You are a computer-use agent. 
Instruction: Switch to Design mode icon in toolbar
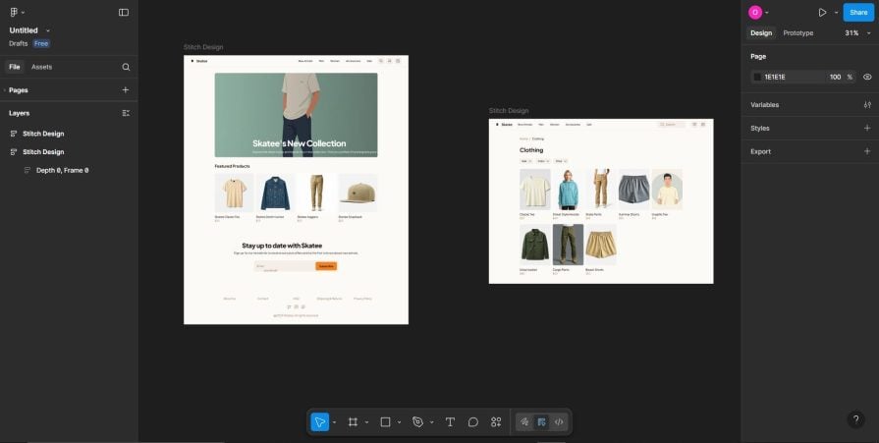(x=541, y=421)
